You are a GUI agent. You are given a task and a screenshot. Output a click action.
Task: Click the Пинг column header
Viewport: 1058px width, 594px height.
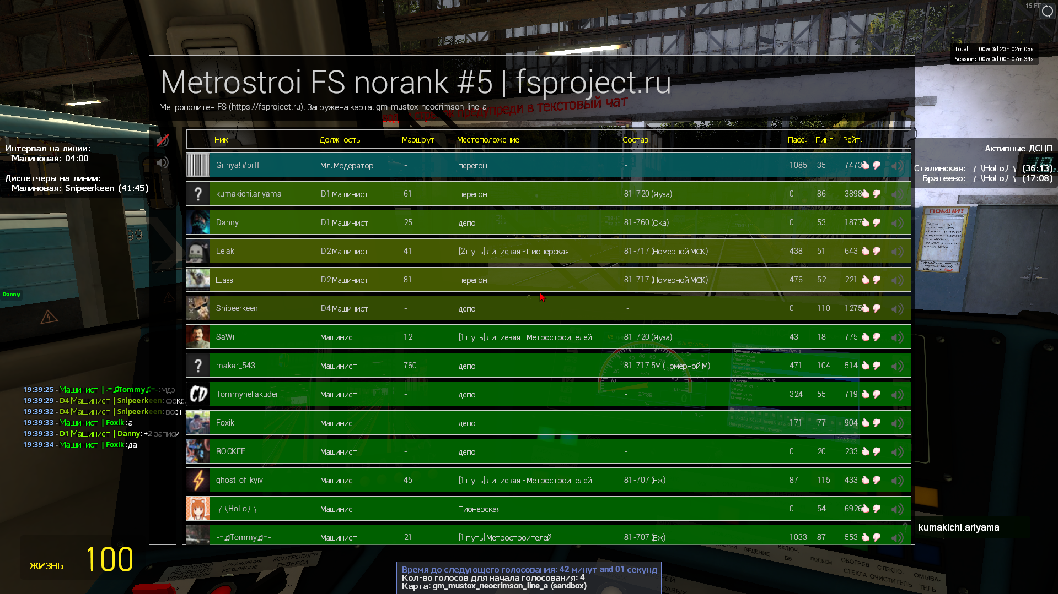tap(823, 140)
